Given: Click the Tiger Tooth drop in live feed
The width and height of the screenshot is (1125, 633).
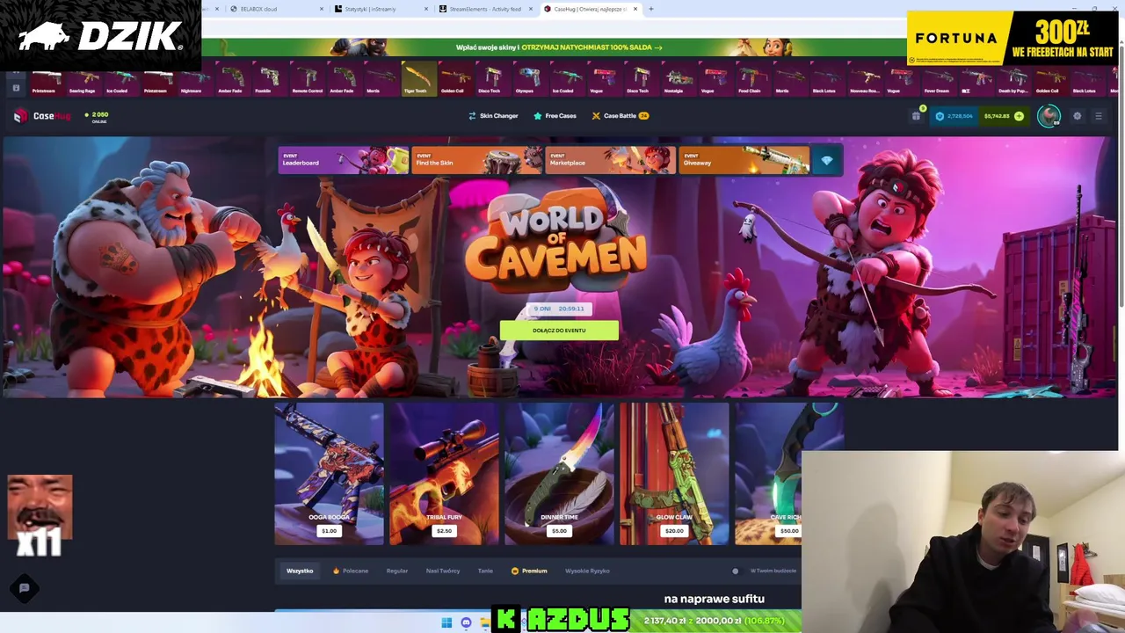Looking at the screenshot, I should [x=418, y=79].
